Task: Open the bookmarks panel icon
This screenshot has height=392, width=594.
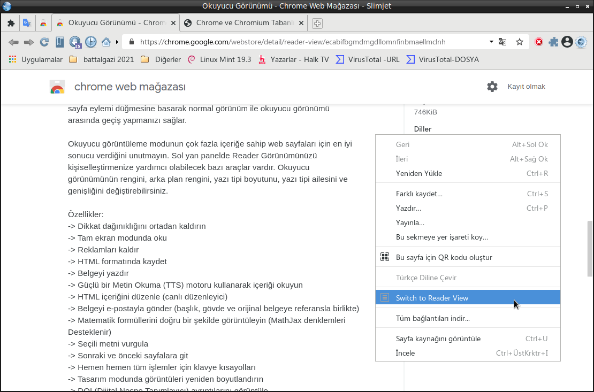Action: coord(60,42)
